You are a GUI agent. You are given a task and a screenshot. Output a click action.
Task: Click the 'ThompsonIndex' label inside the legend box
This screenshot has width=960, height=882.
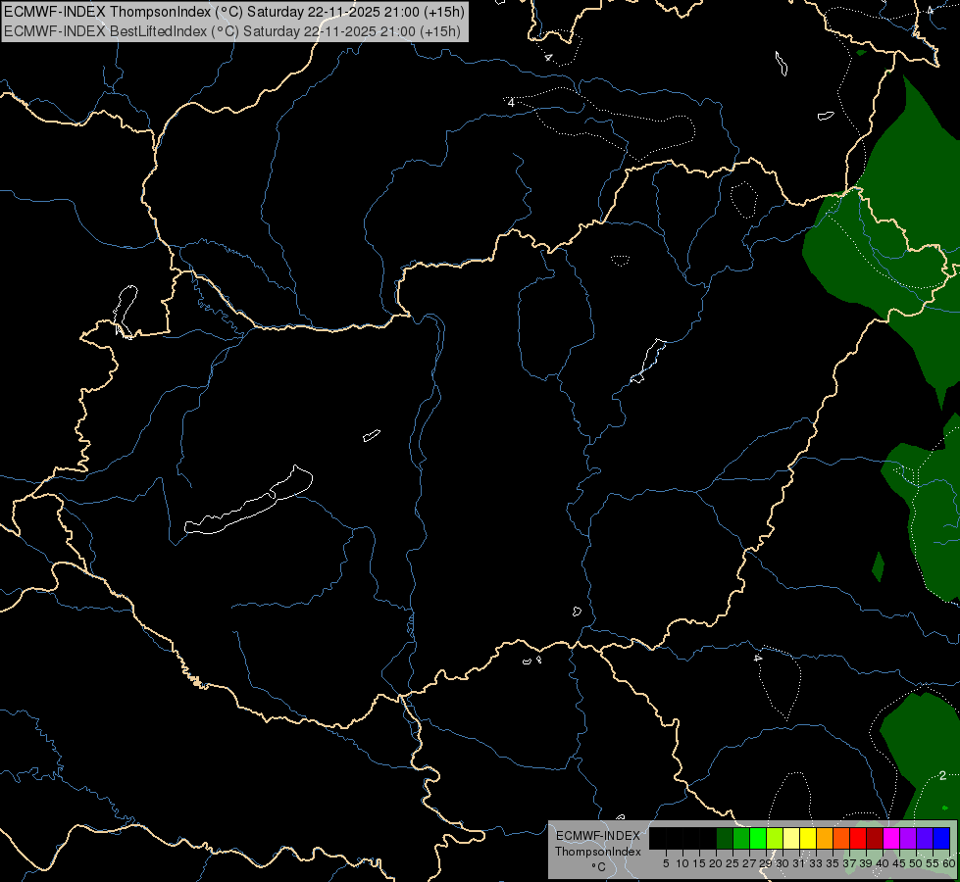tap(598, 852)
